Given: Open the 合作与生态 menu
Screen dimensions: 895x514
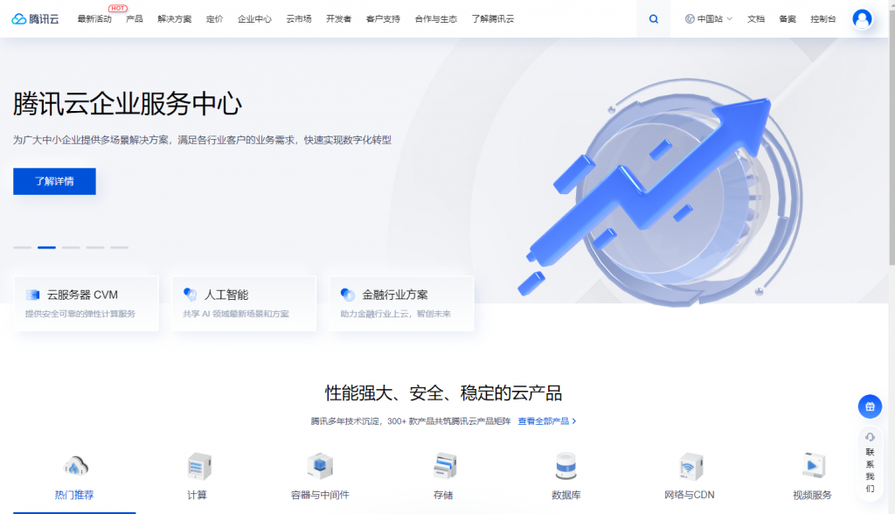Looking at the screenshot, I should pos(436,19).
